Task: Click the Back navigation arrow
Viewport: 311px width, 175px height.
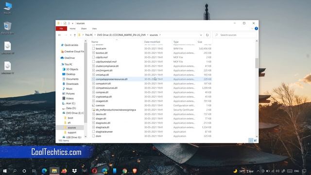Action: [59, 35]
